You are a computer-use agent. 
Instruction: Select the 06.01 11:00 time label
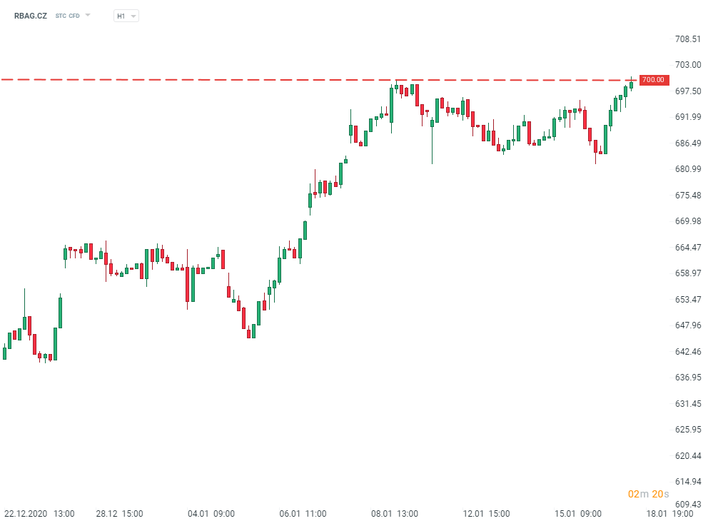(303, 513)
